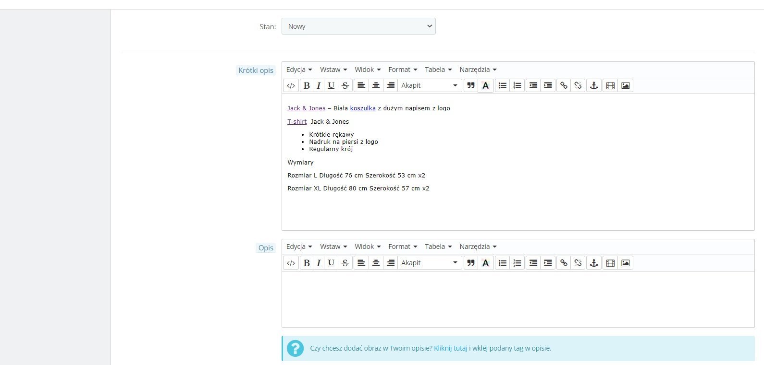Screen dimensions: 764x365
Task: Align text left in Krótki opis editor
Action: click(x=361, y=85)
